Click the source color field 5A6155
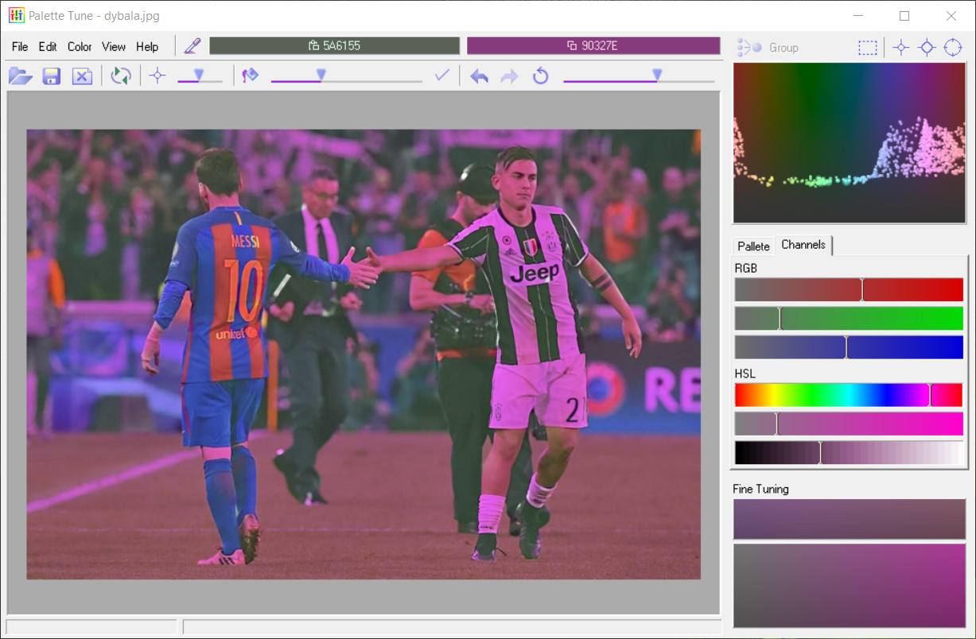Screen dimensions: 976x639 point(334,46)
